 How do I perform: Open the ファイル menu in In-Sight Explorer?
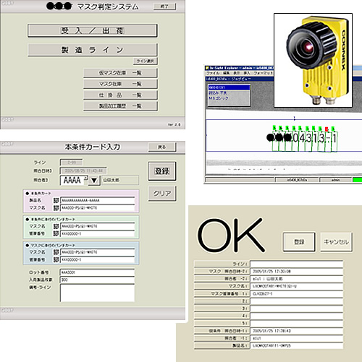[x=213, y=73]
